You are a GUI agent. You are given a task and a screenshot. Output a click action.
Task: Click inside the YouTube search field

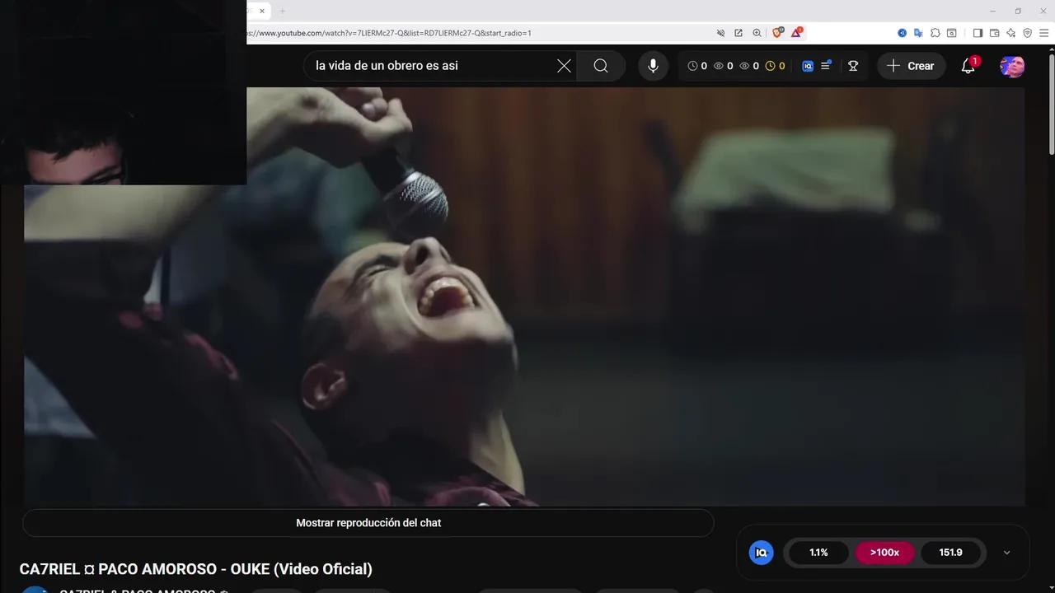[429, 66]
